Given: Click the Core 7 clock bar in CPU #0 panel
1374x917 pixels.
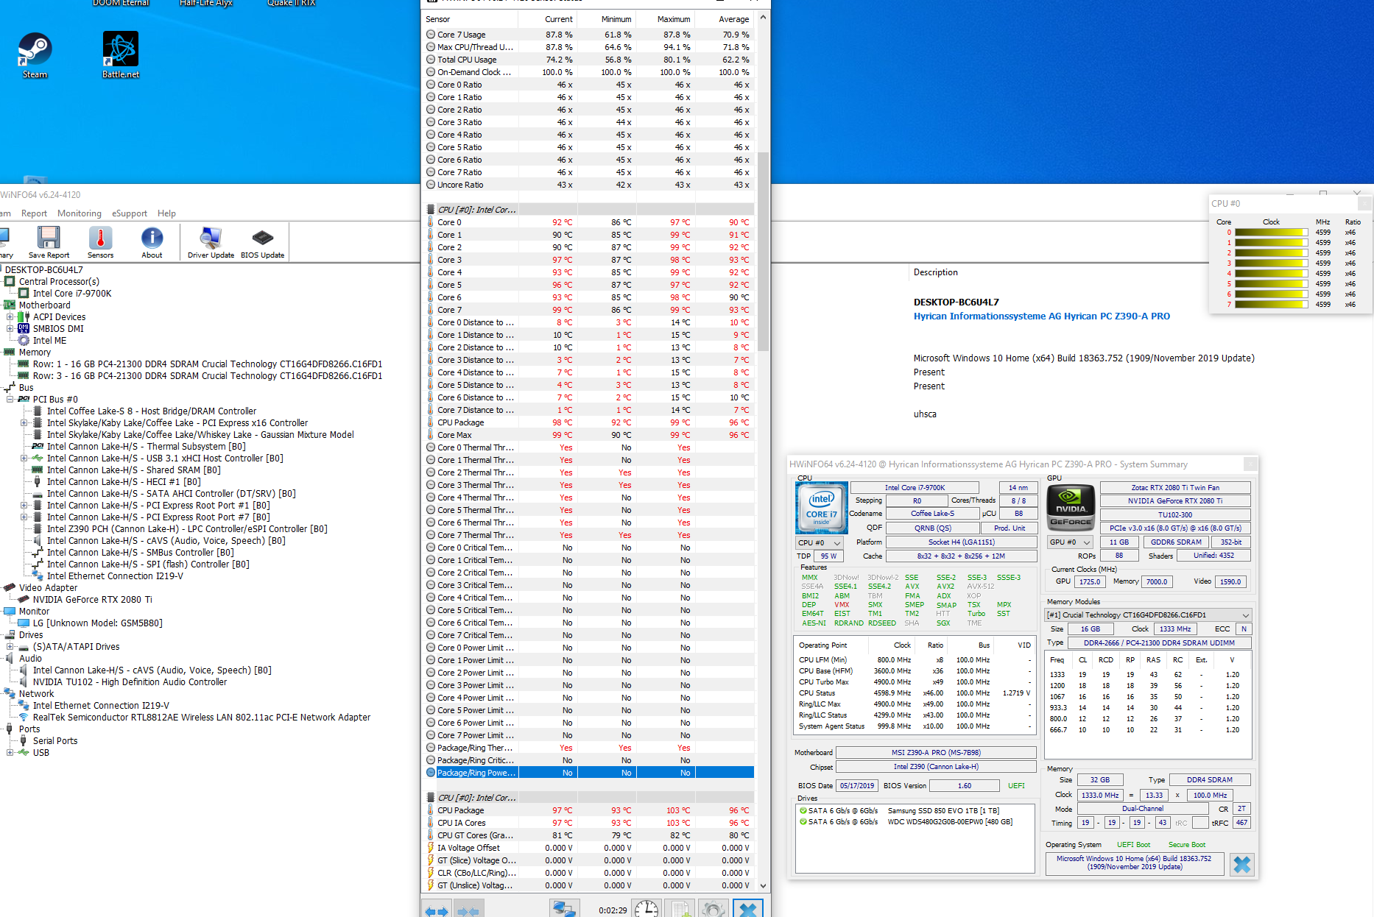Looking at the screenshot, I should pyautogui.click(x=1271, y=305).
